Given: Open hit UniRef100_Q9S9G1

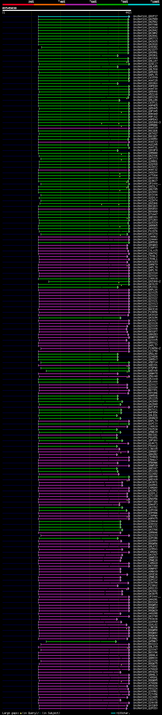Looking at the screenshot, I should point(145,56).
